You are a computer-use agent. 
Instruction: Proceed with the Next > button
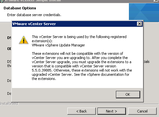(112, 111)
